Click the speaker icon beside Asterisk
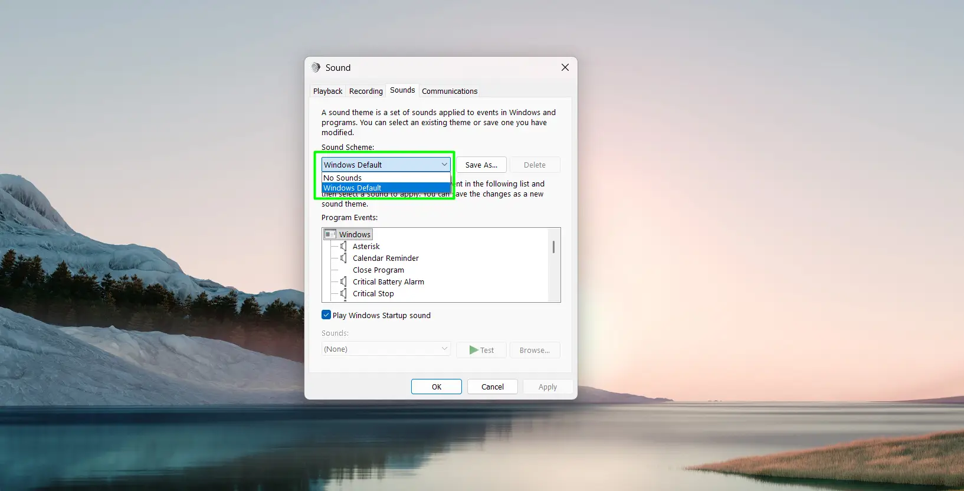Screen dimensions: 964x491 tap(343, 246)
